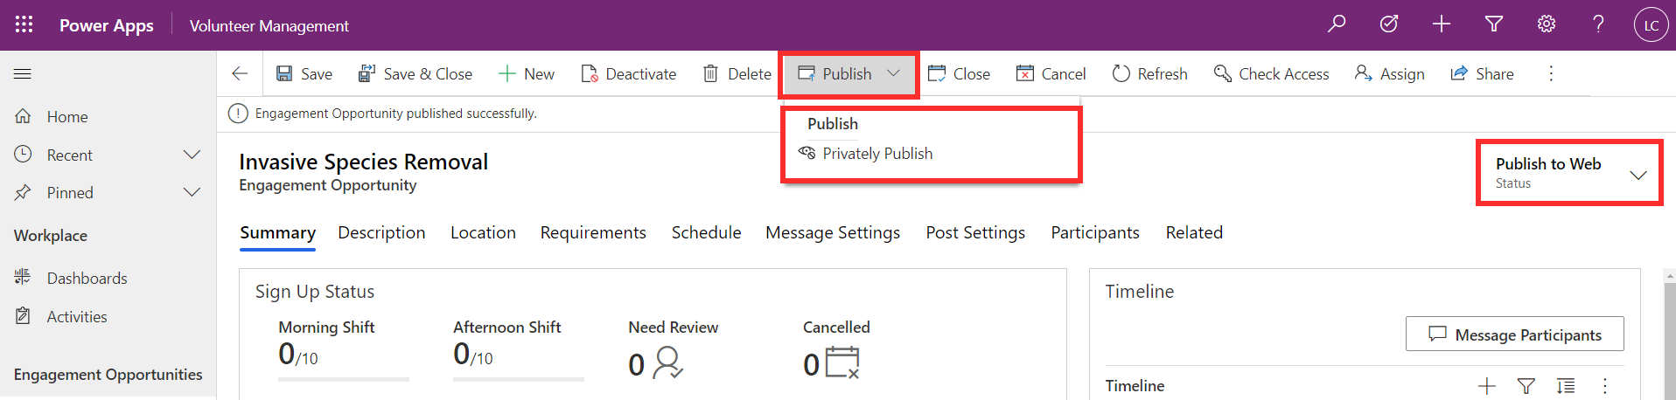Go back using the arrow button
The width and height of the screenshot is (1676, 400).
pyautogui.click(x=240, y=74)
